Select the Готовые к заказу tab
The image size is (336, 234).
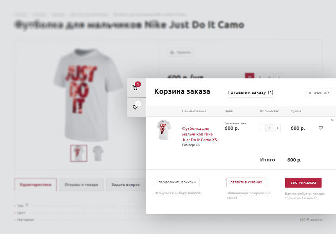(250, 93)
